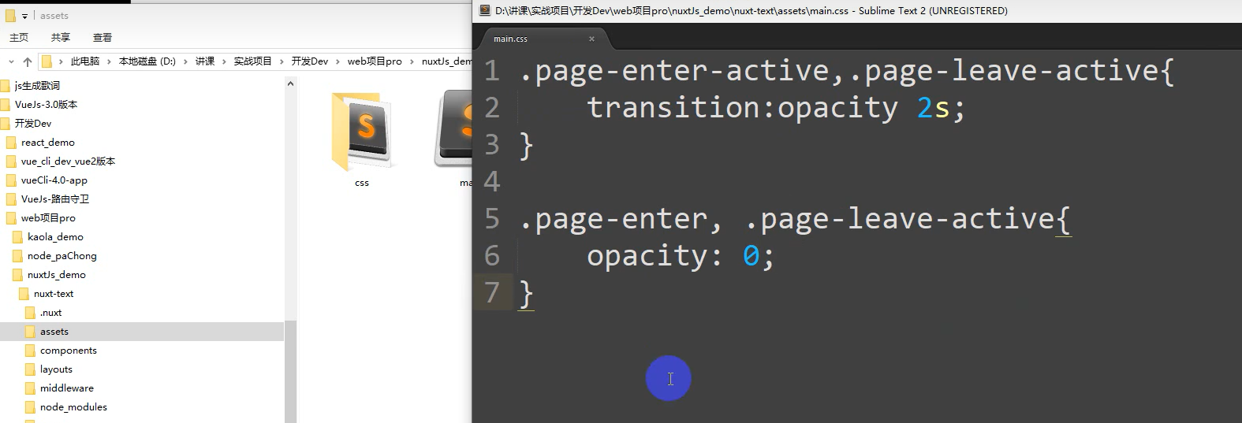Open the 查看 ribbon tab
The height and width of the screenshot is (423, 1242).
pyautogui.click(x=103, y=37)
